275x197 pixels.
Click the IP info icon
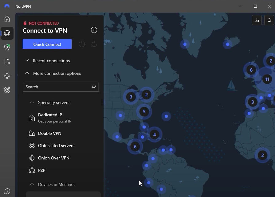tap(94, 30)
